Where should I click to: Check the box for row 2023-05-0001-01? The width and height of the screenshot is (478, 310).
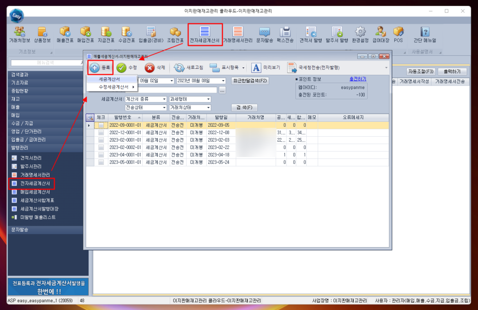coord(101,162)
